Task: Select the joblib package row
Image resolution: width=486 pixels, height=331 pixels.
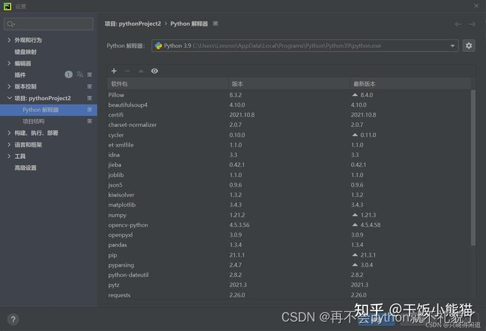Action: (x=289, y=175)
